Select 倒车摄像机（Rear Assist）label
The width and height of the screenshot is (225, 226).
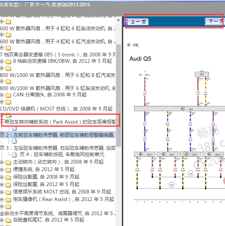(x=63, y=199)
